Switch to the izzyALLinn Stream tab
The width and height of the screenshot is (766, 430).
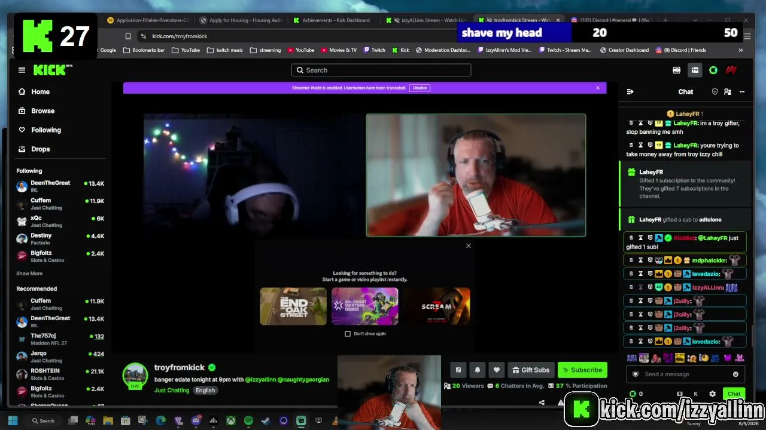click(426, 20)
